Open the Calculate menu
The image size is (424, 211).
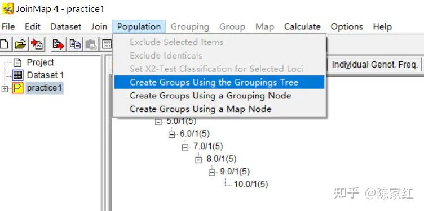pyautogui.click(x=302, y=26)
